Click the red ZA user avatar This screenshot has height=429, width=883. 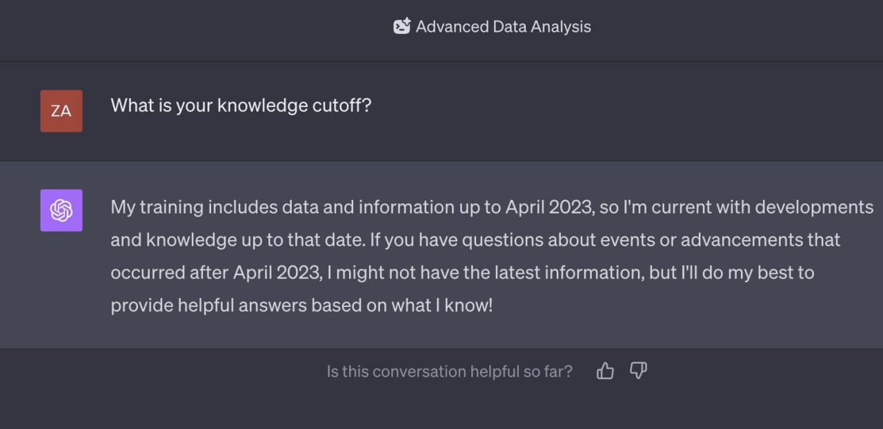(x=61, y=110)
